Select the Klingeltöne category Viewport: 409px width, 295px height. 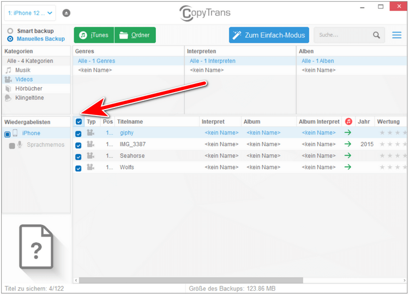coord(36,98)
